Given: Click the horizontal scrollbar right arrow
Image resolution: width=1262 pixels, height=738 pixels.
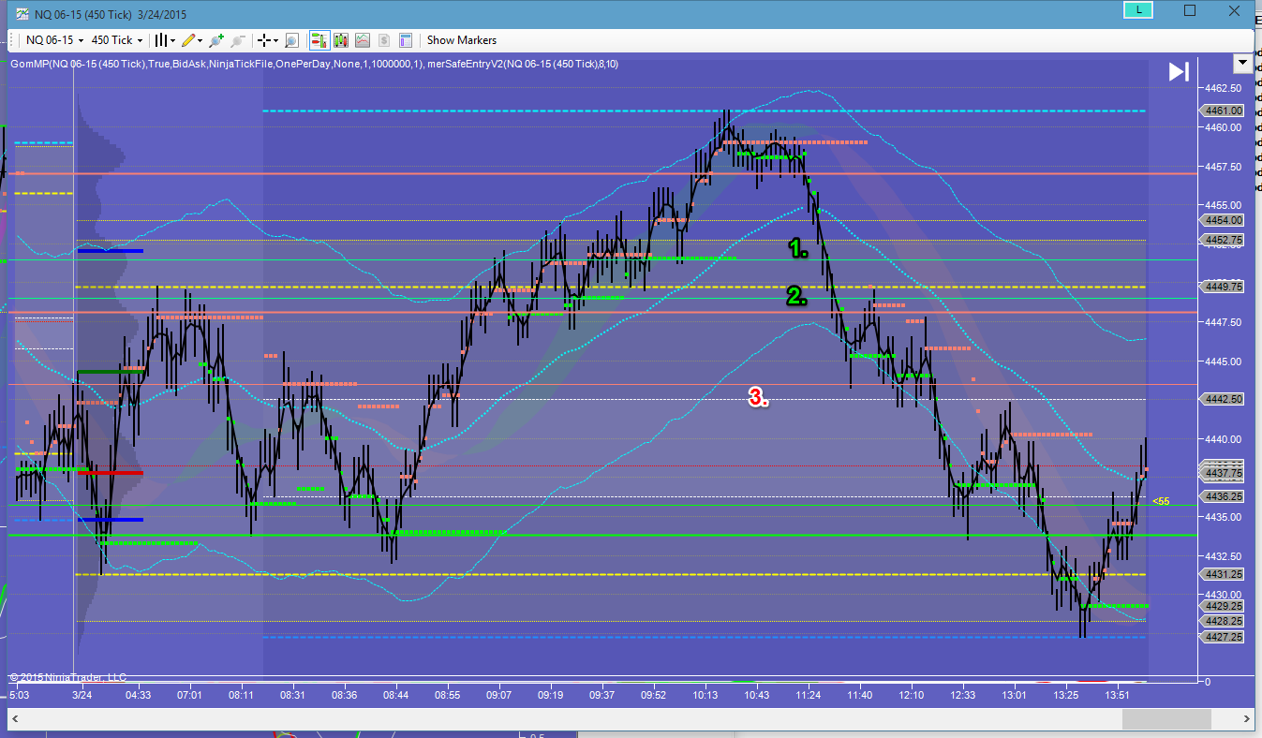Looking at the screenshot, I should (x=1247, y=719).
